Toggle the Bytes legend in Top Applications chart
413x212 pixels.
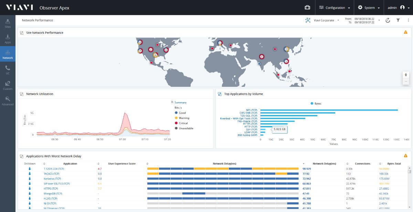[316, 103]
